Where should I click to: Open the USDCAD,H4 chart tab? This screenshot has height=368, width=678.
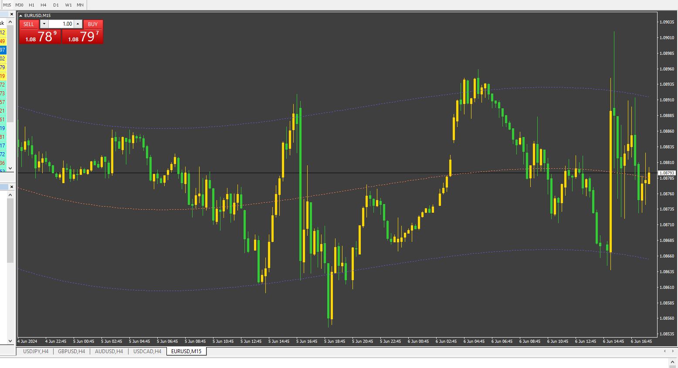pyautogui.click(x=147, y=351)
